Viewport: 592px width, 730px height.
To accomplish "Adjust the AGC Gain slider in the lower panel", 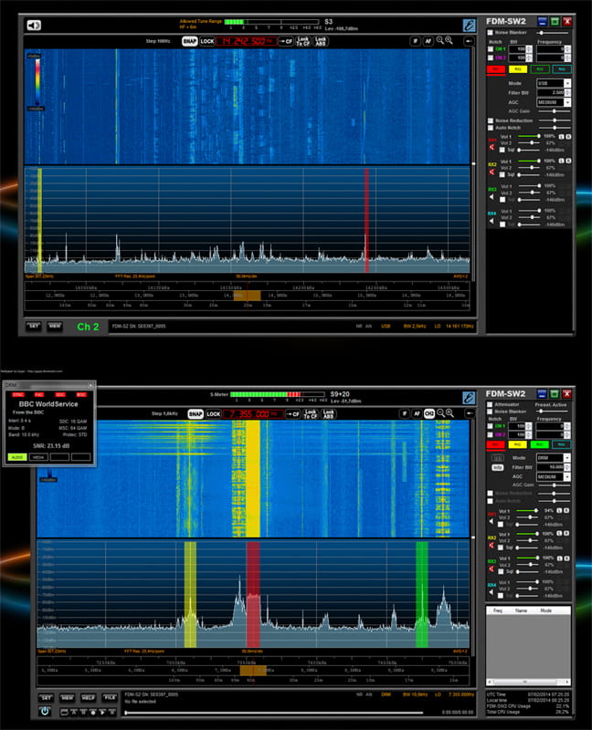I will [x=555, y=485].
